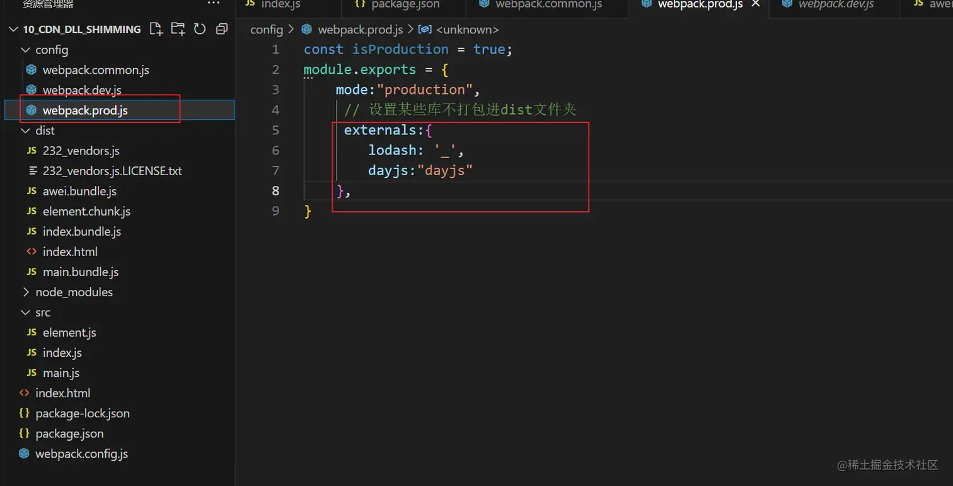The image size is (953, 486).
Task: Click the green comment line mentioning dist
Action: pos(460,110)
